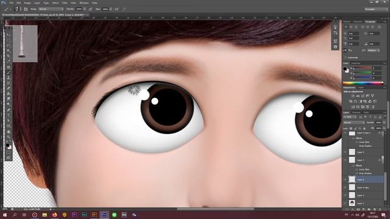390x219 pixels.
Task: Create a new group folder in Layers panel
Action: (x=369, y=209)
